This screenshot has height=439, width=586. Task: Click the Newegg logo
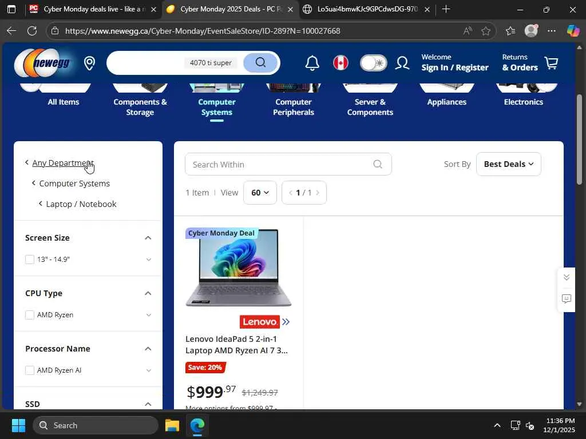click(42, 63)
